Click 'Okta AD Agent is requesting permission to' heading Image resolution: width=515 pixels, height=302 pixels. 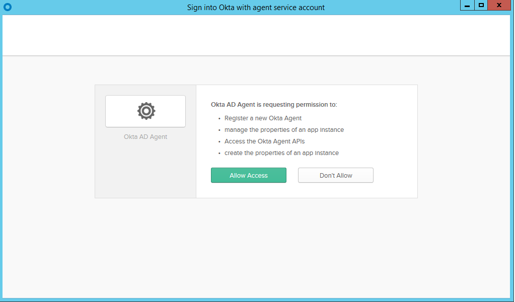274,104
